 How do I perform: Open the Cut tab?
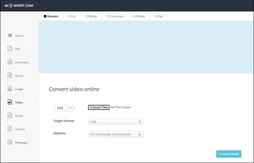tap(72, 16)
